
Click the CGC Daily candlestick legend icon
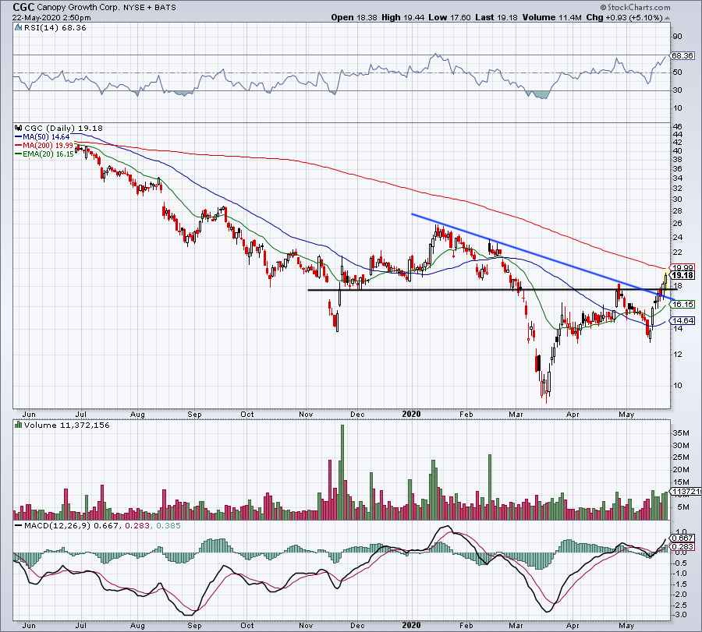point(19,128)
